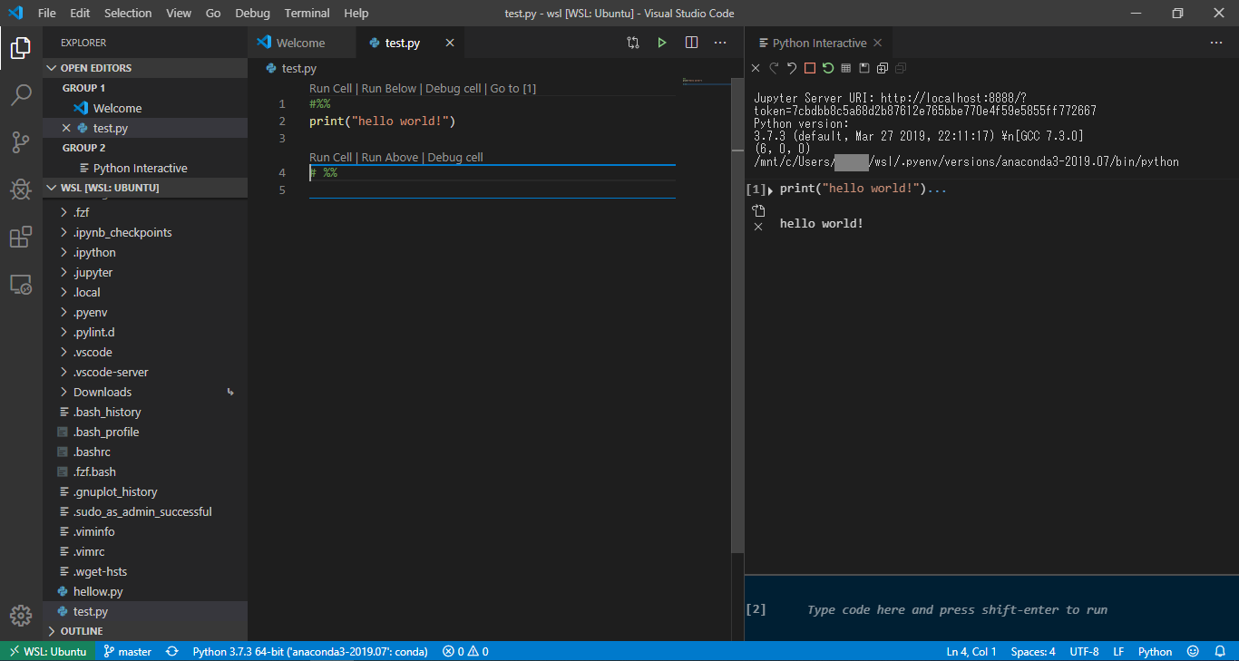Interrupt the Jupyter kernel with the red square icon
1239x661 pixels.
(x=810, y=68)
